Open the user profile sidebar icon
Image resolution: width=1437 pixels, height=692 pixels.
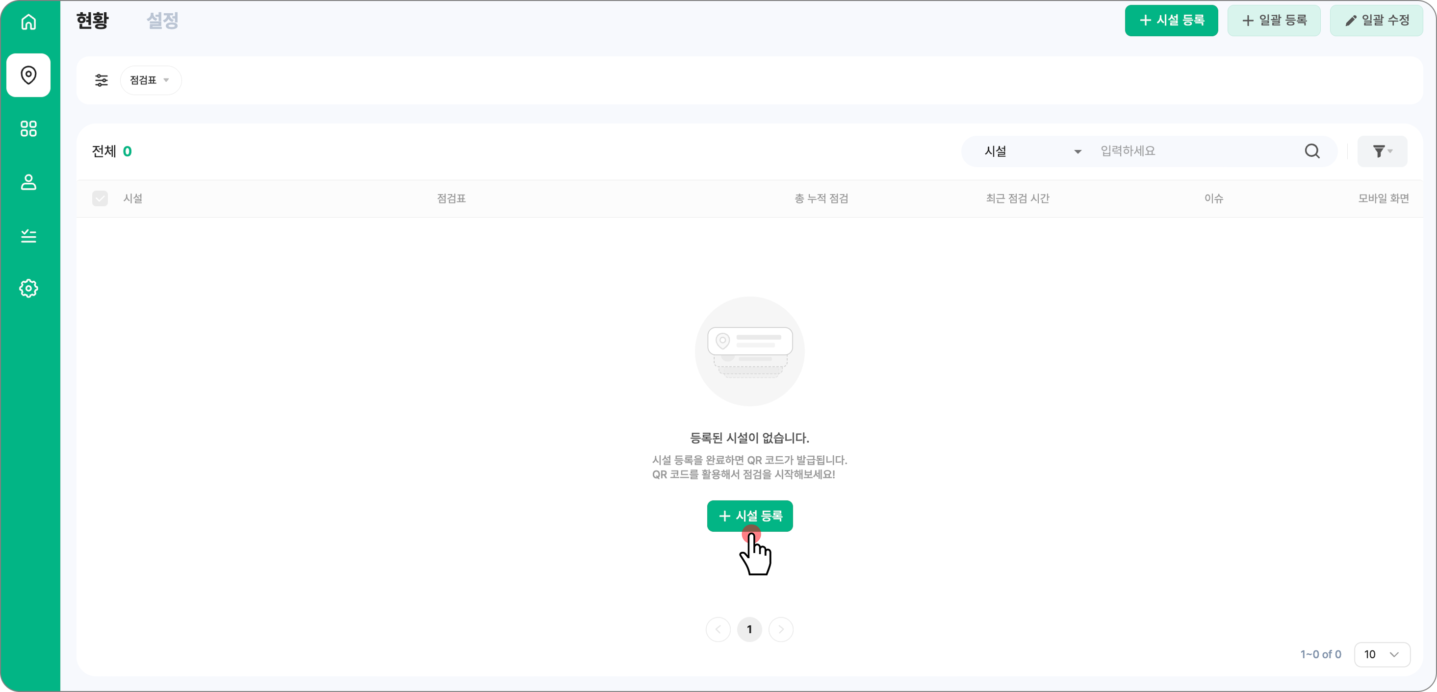pyautogui.click(x=28, y=182)
